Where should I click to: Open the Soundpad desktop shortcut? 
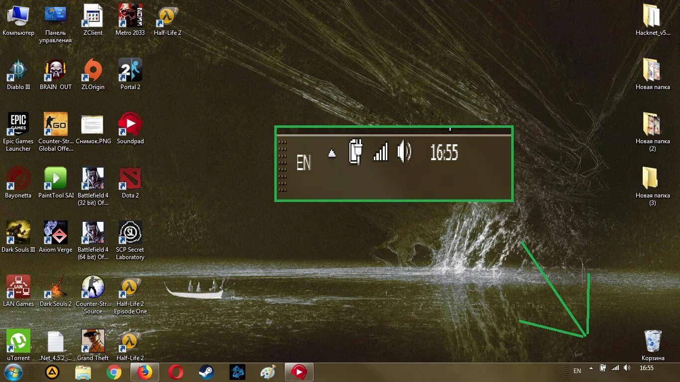[x=130, y=128]
